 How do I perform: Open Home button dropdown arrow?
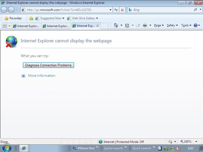(121, 25)
